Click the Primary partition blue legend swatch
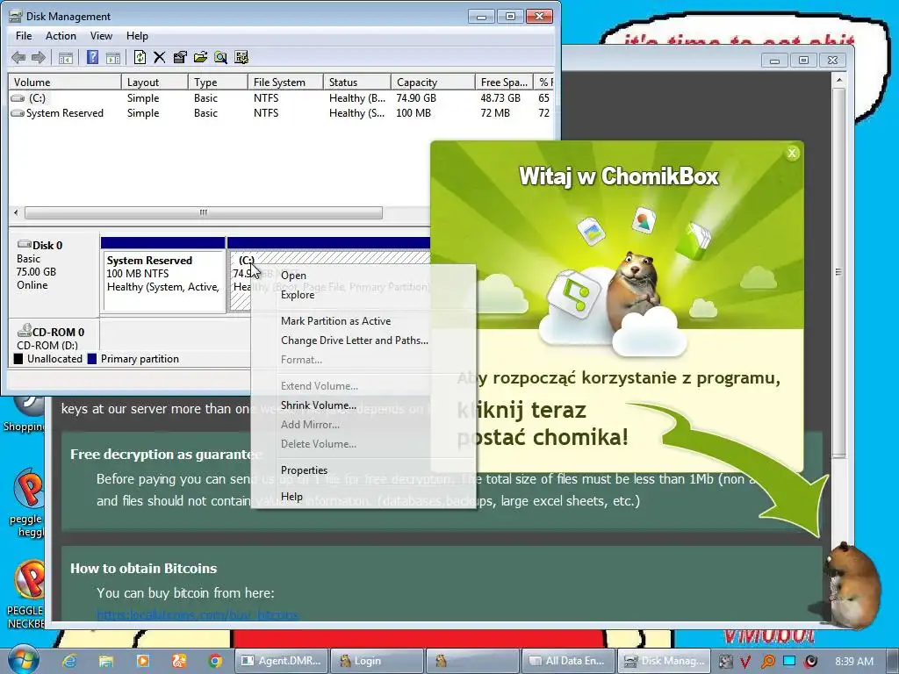This screenshot has width=899, height=674. [91, 359]
